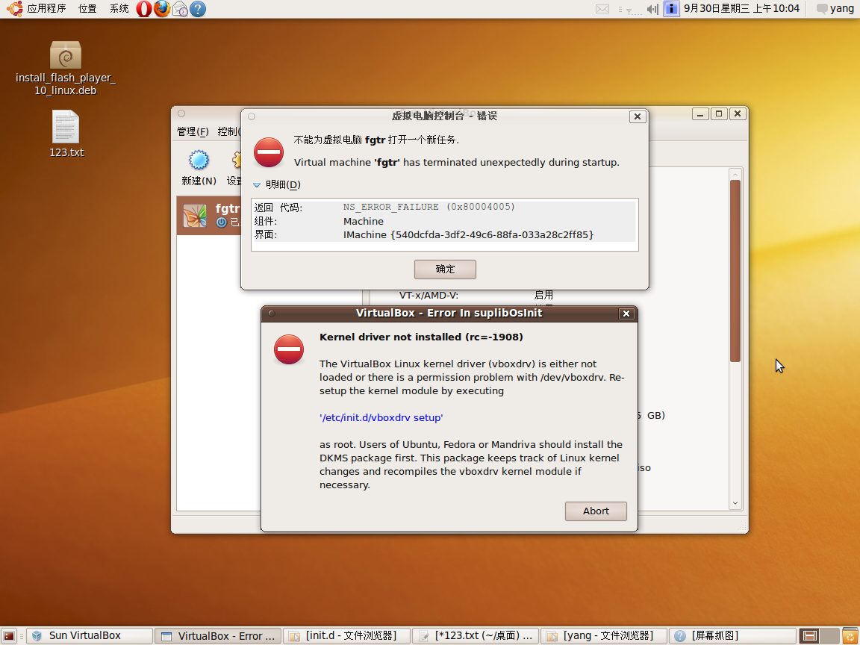
Task: Launch Firefox from the top panel
Action: click(x=162, y=9)
